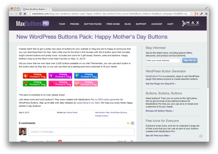This screenshot has width=218, height=154.
Task: Open the FREE ICONS menu item
Action: point(113,24)
